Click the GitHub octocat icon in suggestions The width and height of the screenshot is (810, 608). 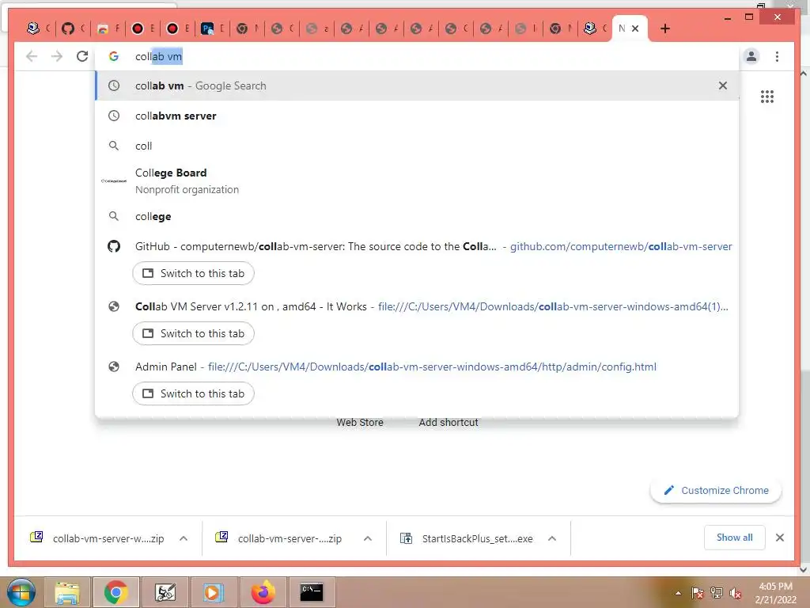pos(114,247)
